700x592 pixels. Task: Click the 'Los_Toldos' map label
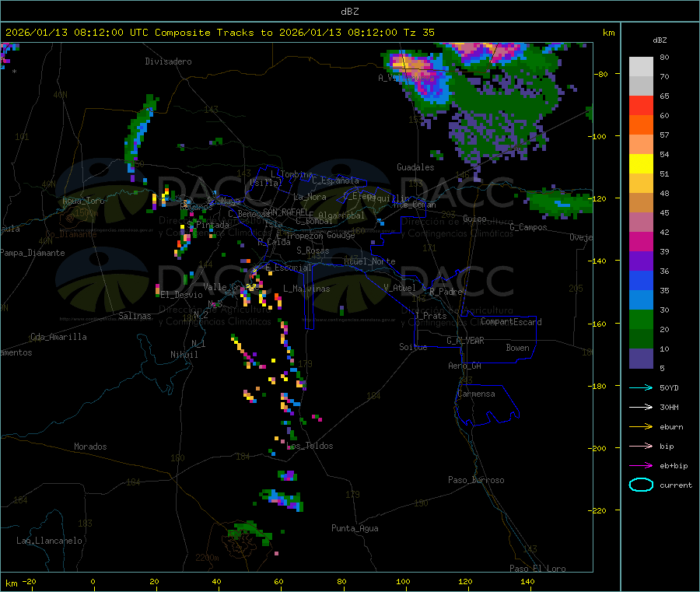click(x=310, y=446)
